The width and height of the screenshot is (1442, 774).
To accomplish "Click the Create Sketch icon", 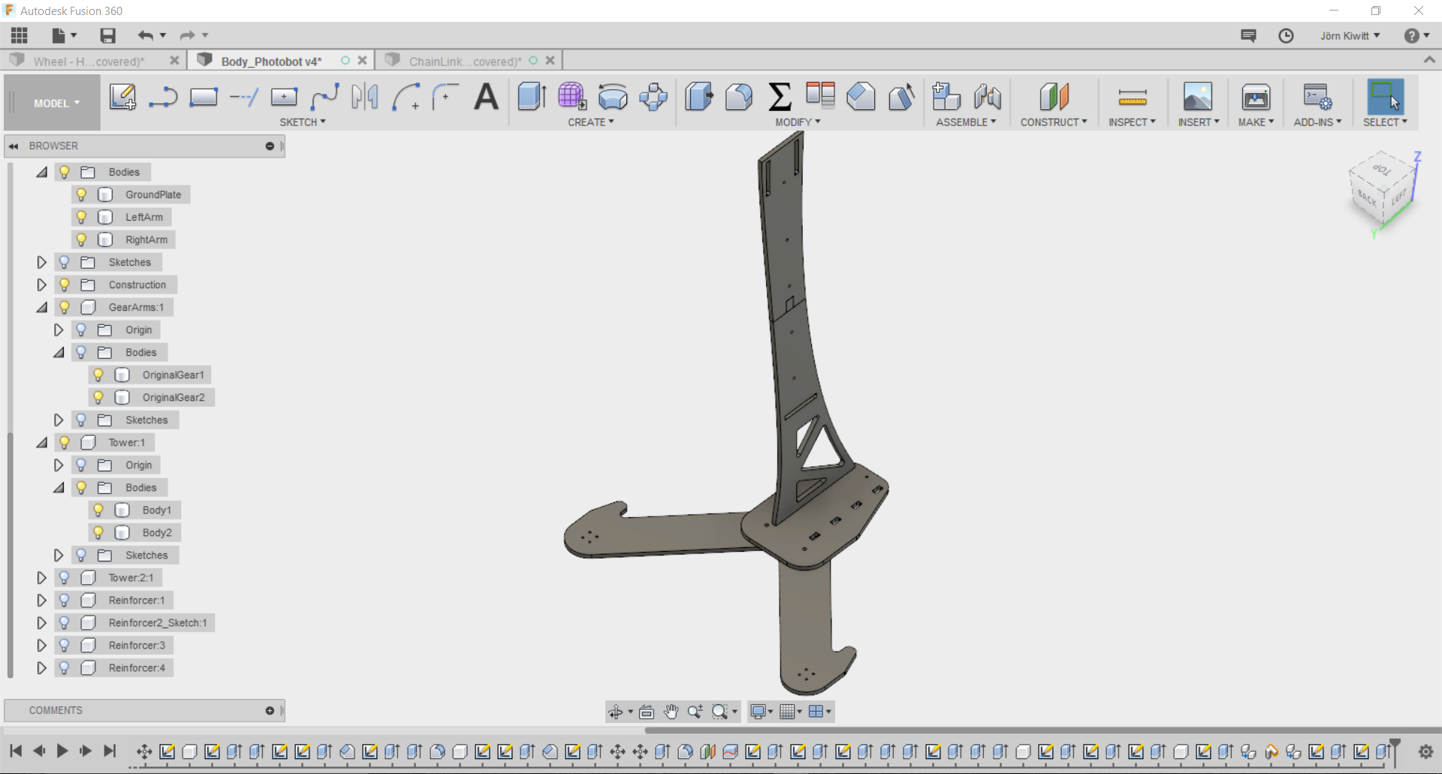I will coord(122,97).
